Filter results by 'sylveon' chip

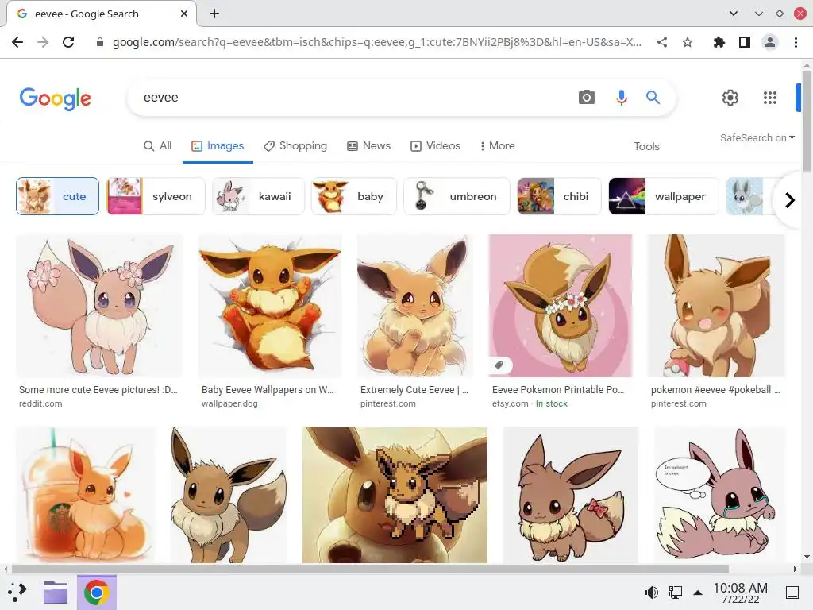click(156, 196)
